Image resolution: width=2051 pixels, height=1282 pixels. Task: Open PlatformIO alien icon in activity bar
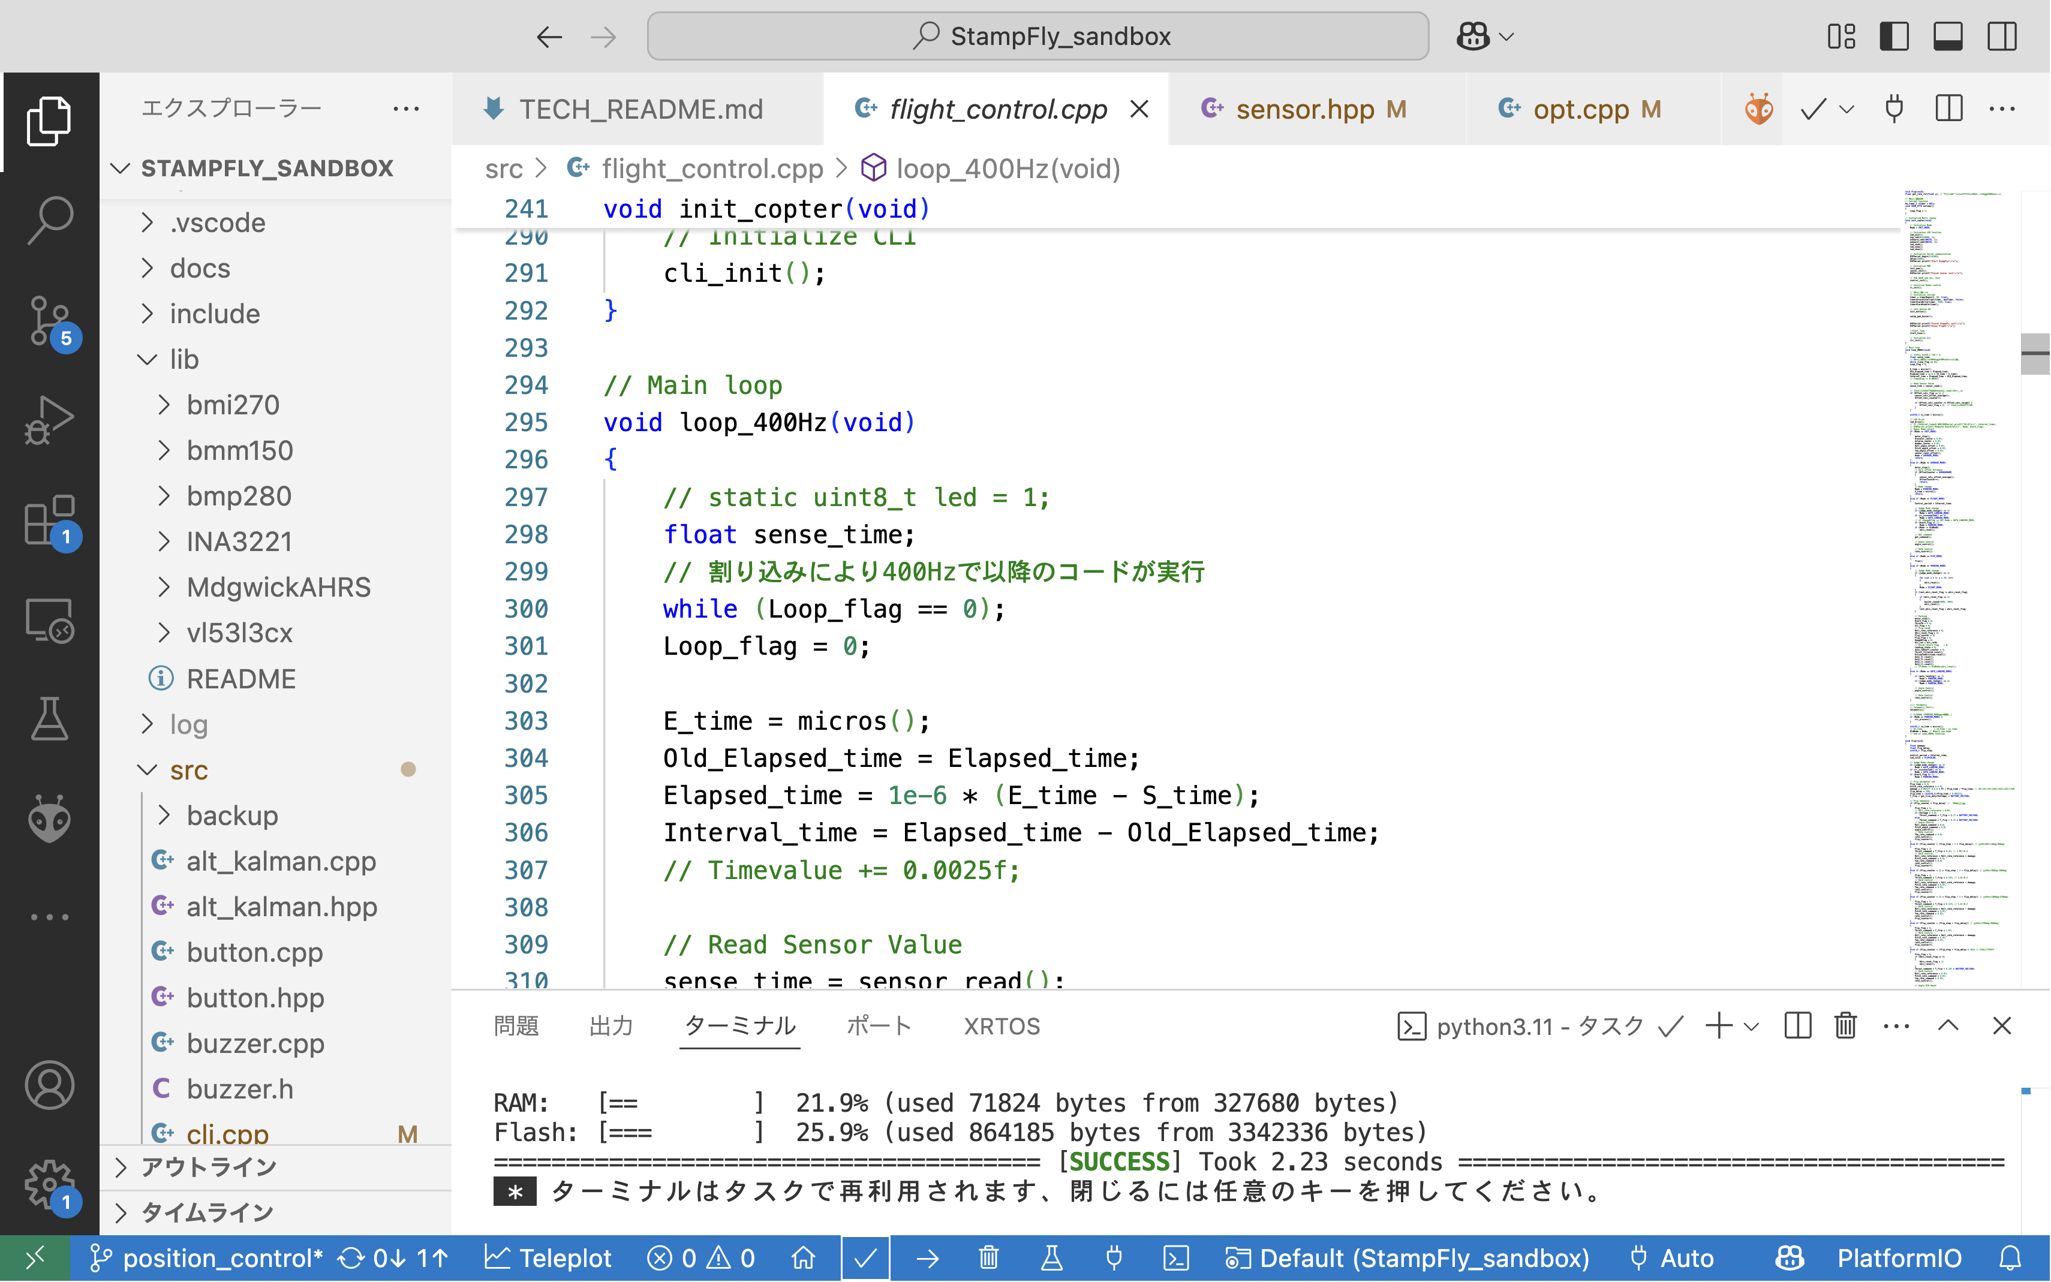pyautogui.click(x=49, y=819)
